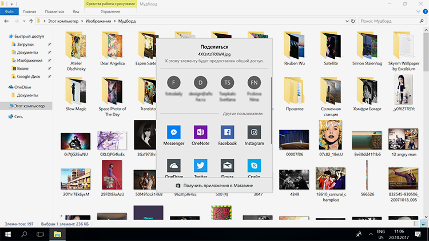Click Другие пользователи link
The width and height of the screenshot is (429, 241).
click(x=243, y=114)
